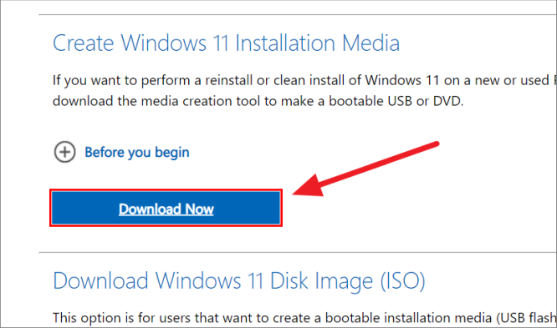This screenshot has width=557, height=328.
Task: Click the word Create in the top heading
Action: (x=83, y=43)
